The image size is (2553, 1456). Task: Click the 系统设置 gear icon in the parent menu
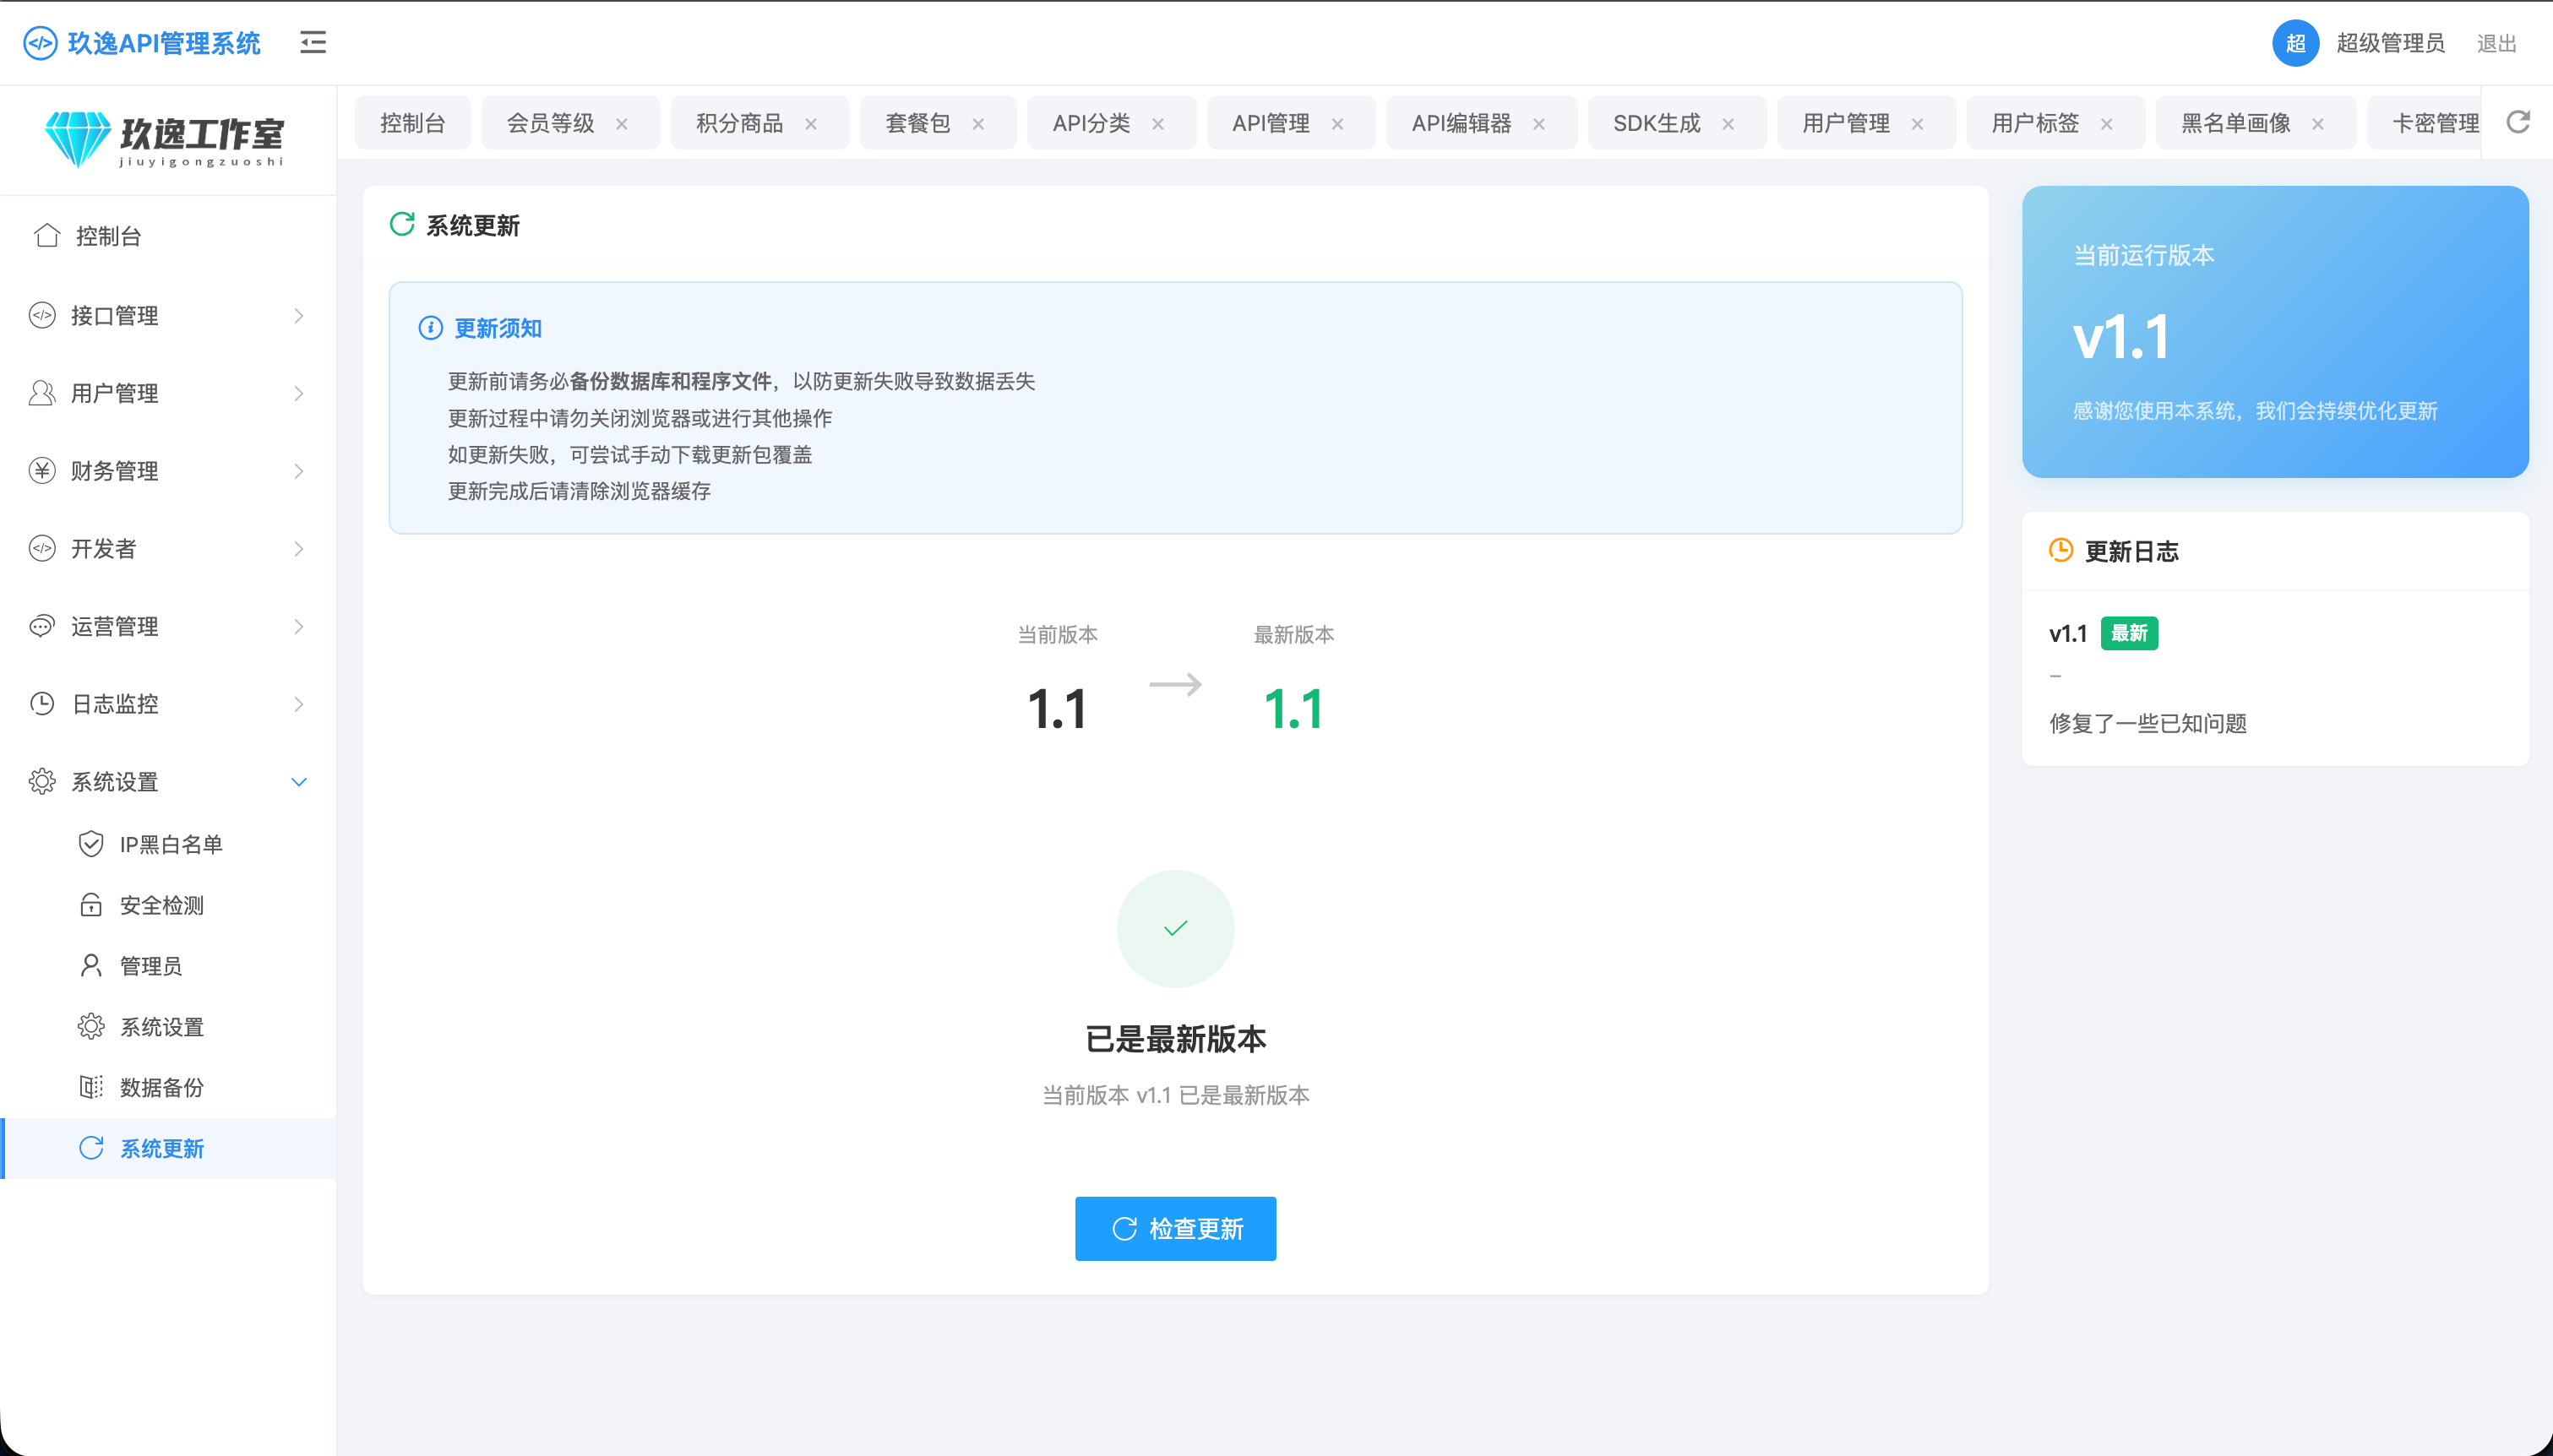pyautogui.click(x=42, y=781)
